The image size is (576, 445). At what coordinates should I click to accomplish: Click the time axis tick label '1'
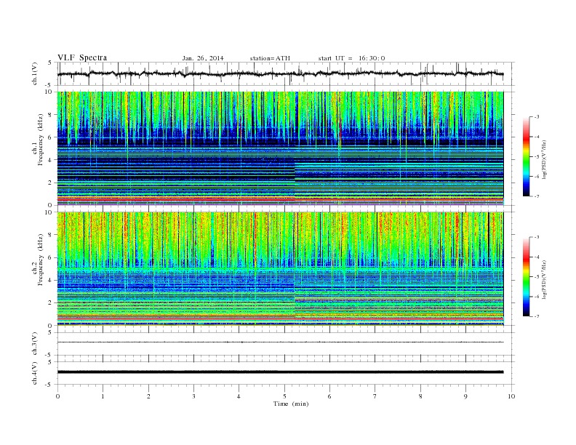pyautogui.click(x=103, y=396)
